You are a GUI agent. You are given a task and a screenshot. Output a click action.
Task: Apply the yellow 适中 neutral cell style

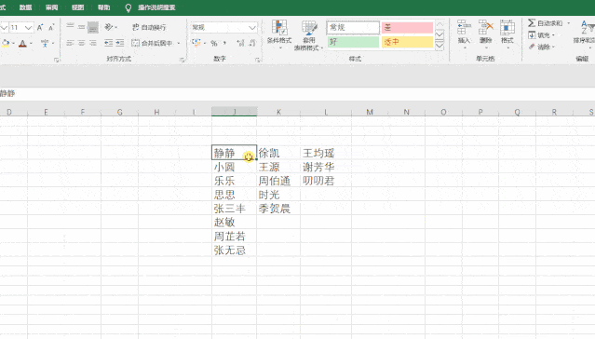pyautogui.click(x=407, y=42)
